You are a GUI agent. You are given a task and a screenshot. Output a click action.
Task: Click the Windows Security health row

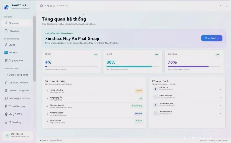94,106
